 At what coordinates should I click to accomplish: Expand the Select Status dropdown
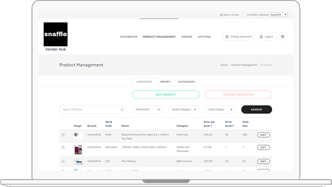tap(220, 109)
